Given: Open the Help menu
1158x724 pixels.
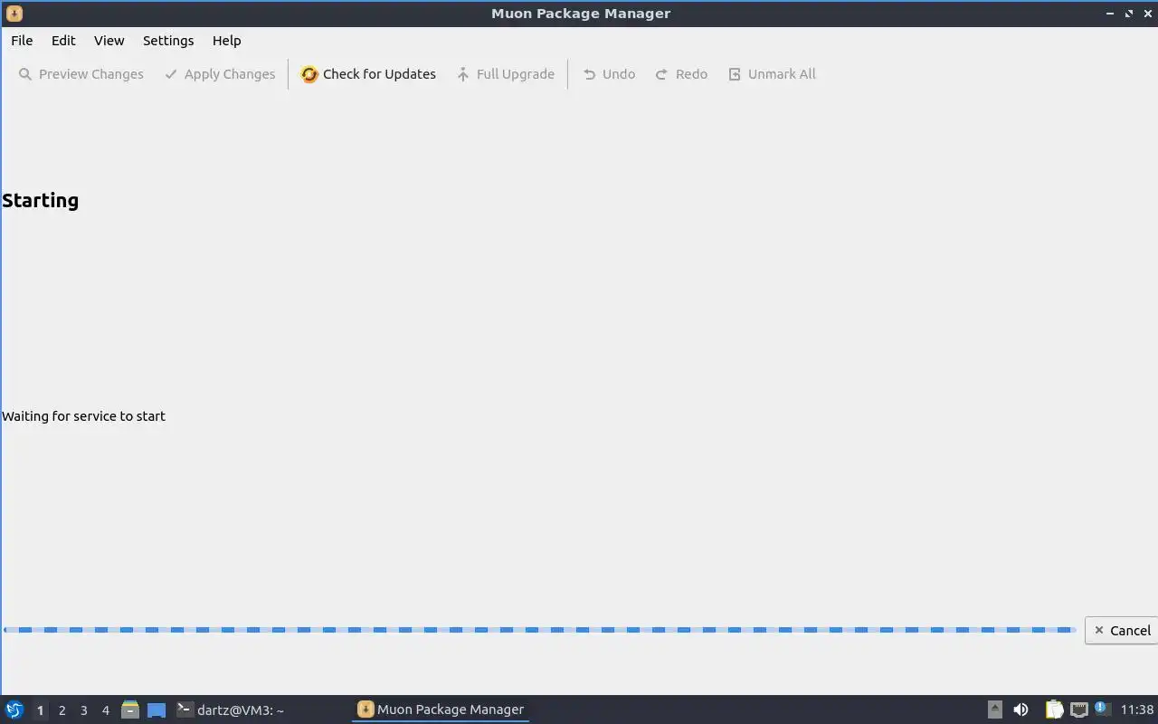Looking at the screenshot, I should (227, 41).
